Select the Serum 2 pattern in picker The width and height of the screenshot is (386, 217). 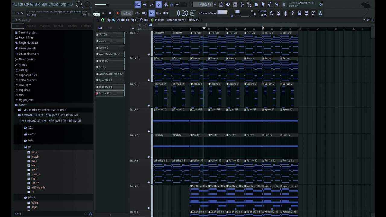point(110,48)
